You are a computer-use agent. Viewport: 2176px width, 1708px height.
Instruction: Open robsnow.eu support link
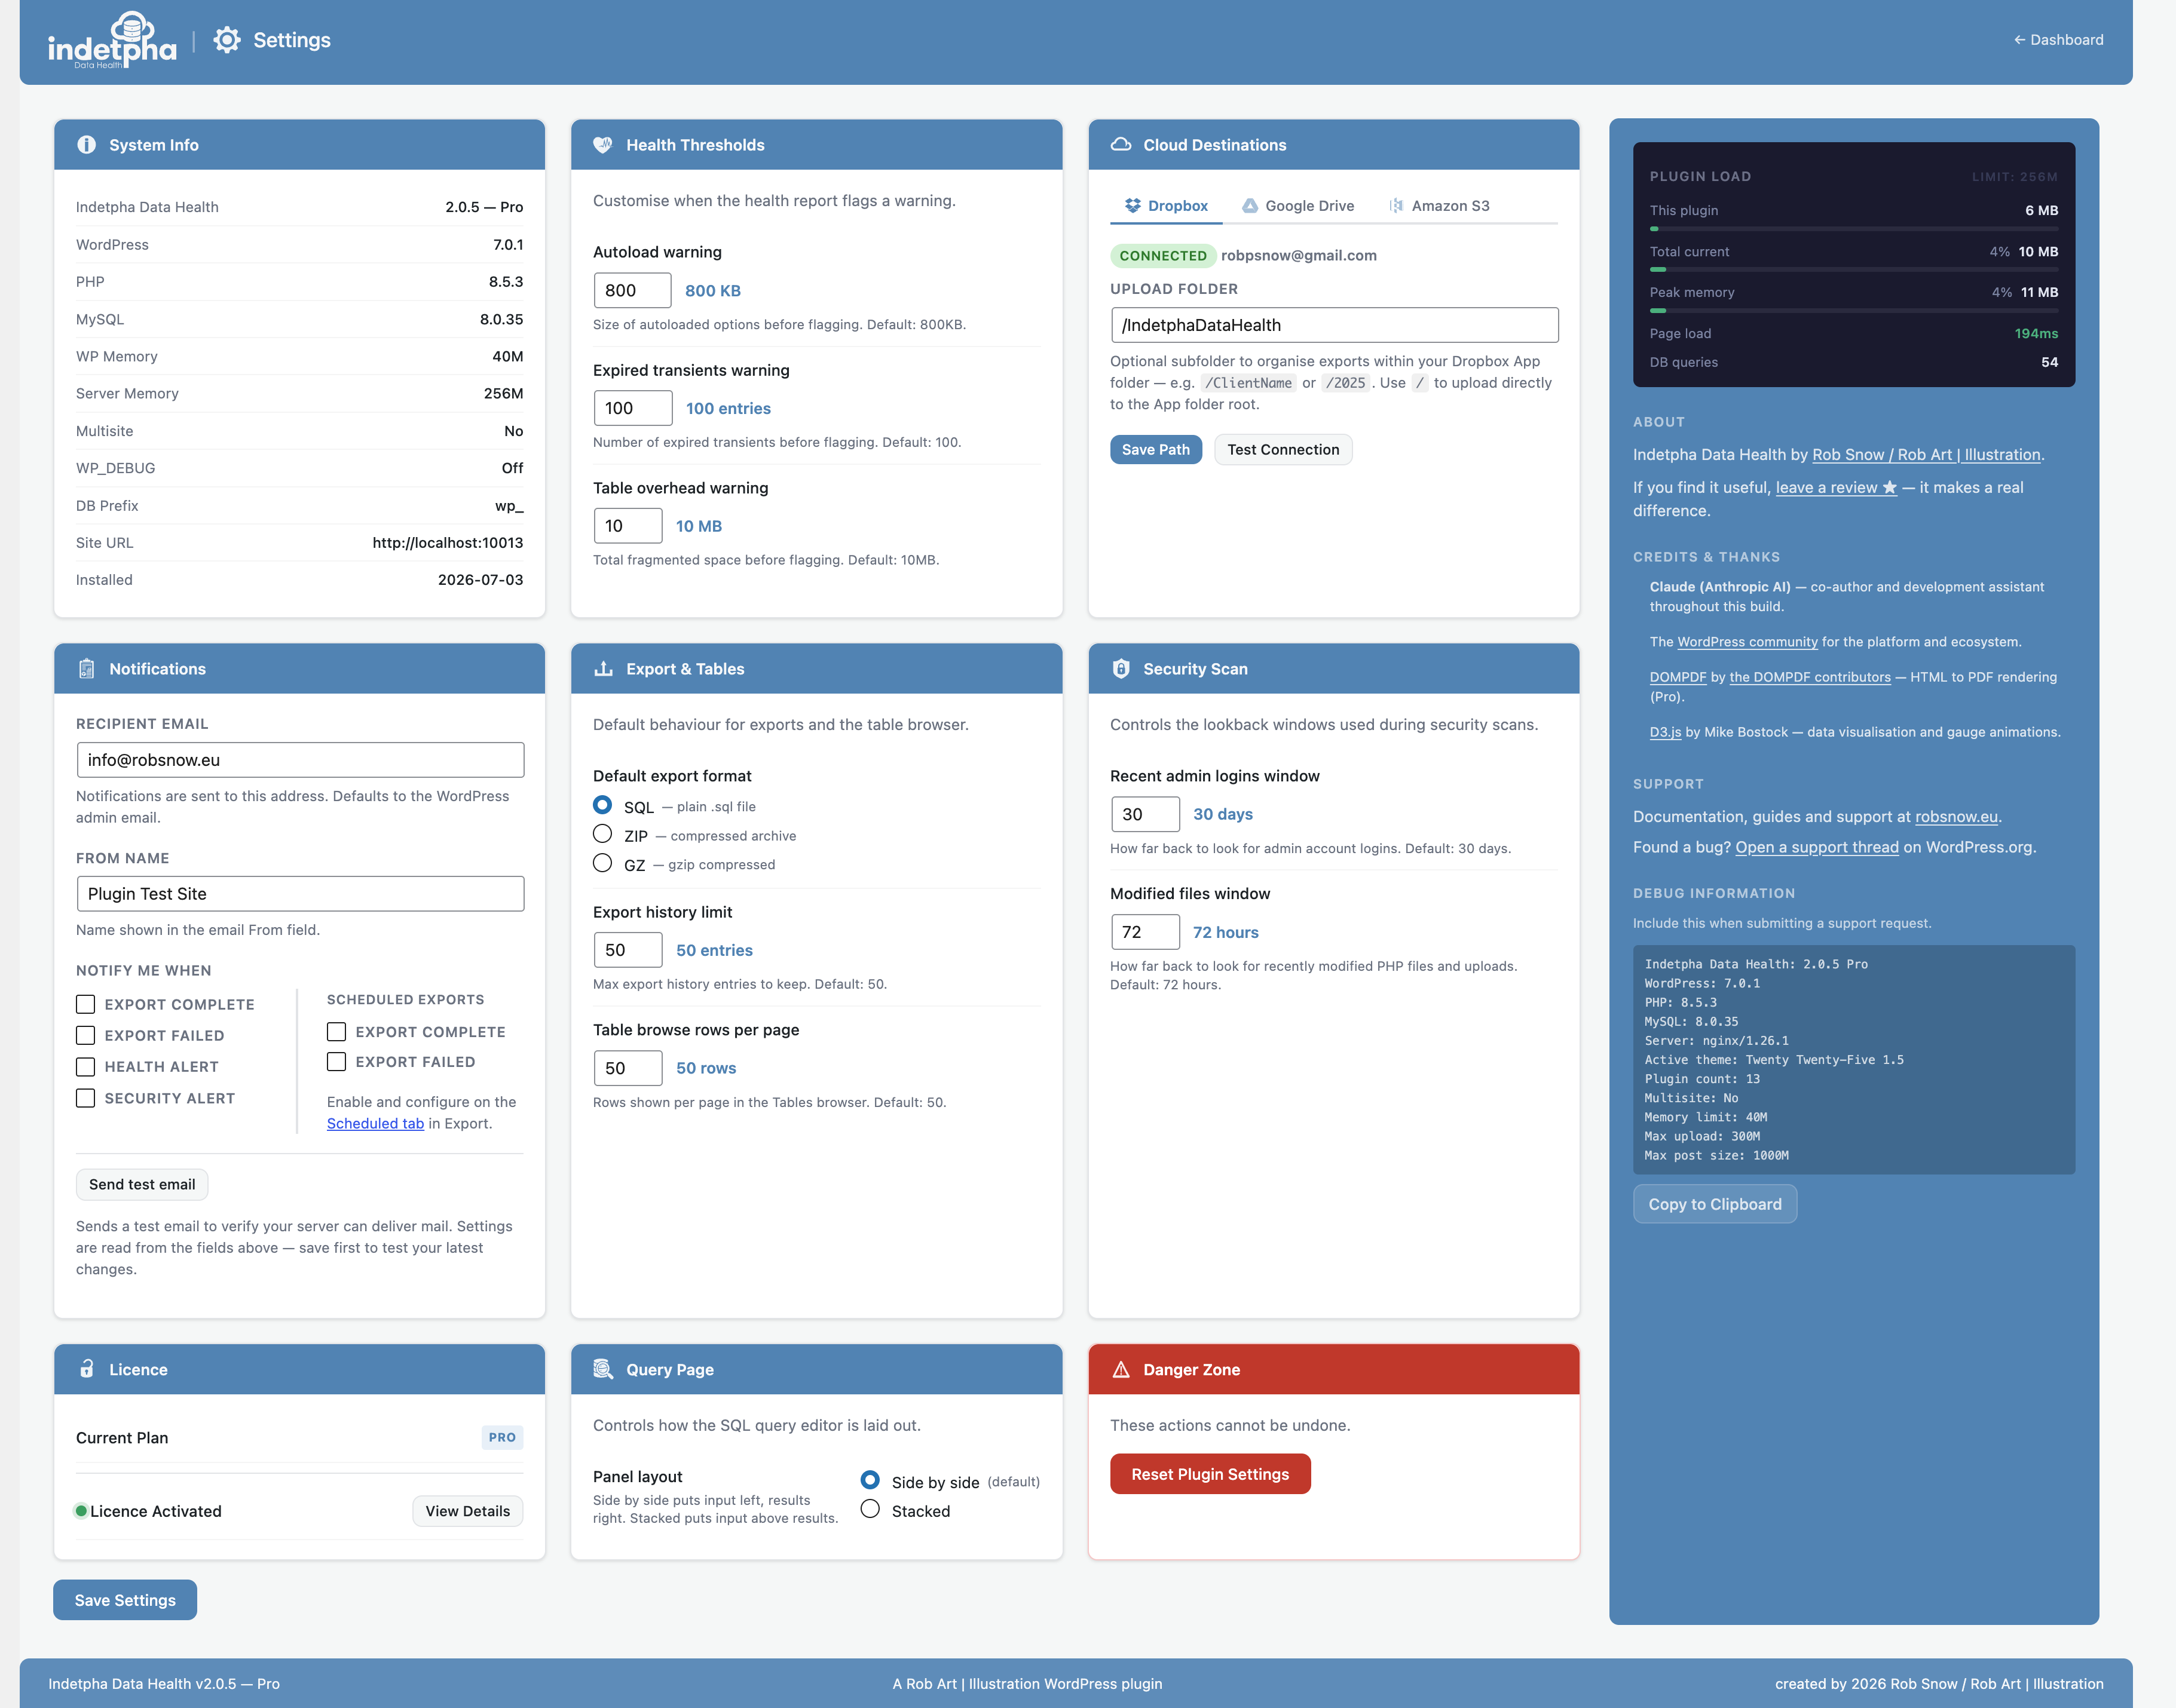(1956, 817)
